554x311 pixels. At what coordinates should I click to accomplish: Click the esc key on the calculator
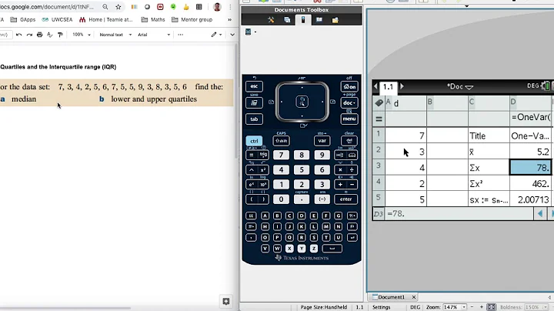pyautogui.click(x=254, y=86)
